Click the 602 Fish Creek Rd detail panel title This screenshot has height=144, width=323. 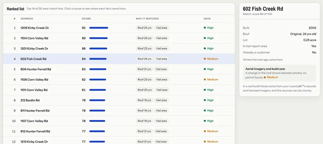click(x=263, y=9)
